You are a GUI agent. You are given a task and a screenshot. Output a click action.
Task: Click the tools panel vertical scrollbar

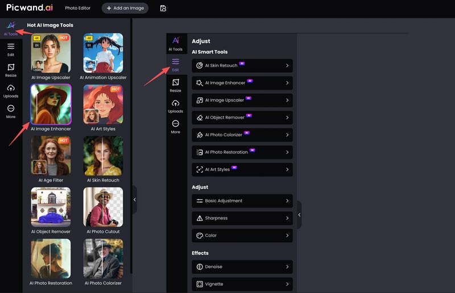pos(131,146)
